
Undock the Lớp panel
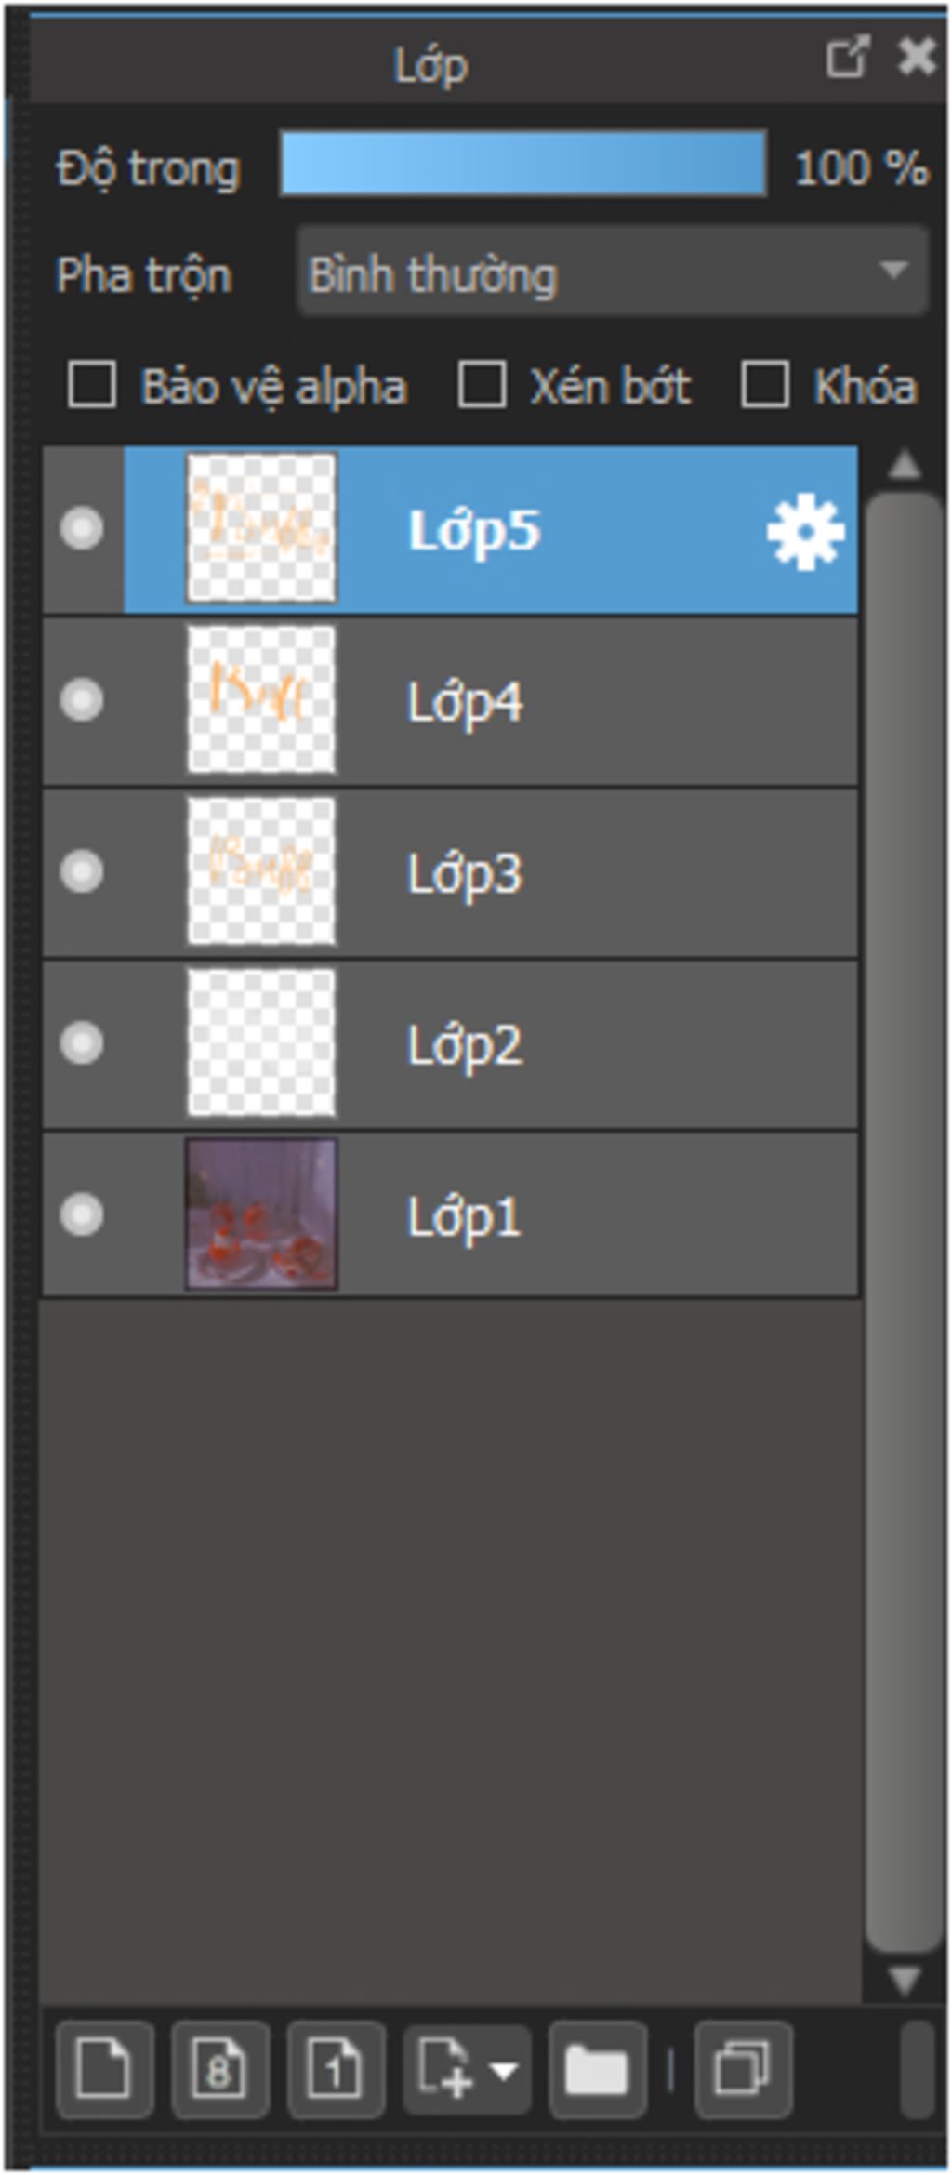847,58
